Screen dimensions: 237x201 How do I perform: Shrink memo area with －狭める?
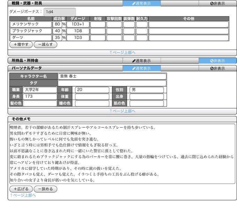pyautogui.click(x=45, y=189)
